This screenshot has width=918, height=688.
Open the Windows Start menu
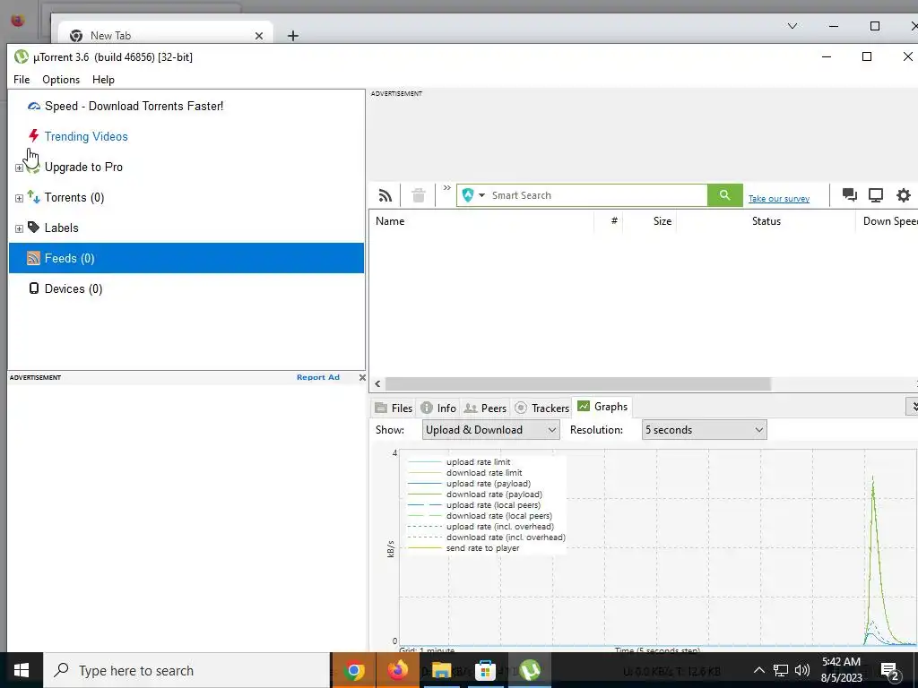[x=22, y=670]
